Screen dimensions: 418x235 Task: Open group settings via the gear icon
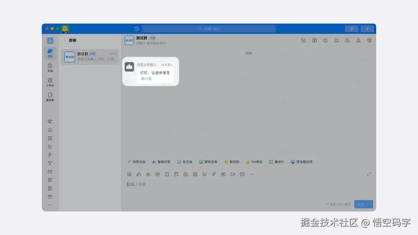(369, 40)
